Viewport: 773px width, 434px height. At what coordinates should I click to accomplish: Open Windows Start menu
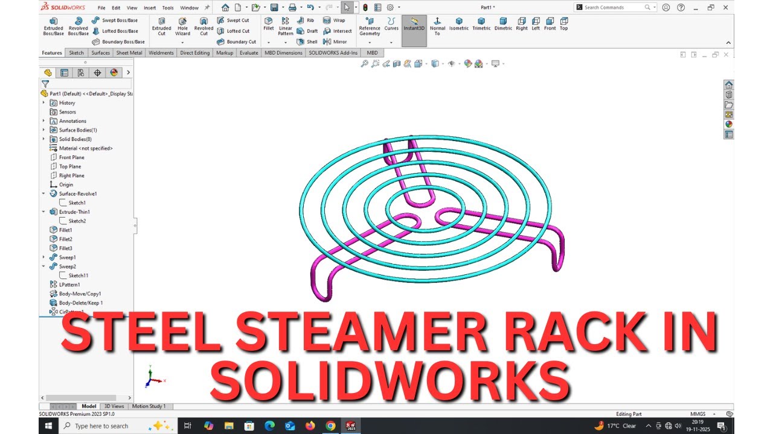tap(48, 426)
